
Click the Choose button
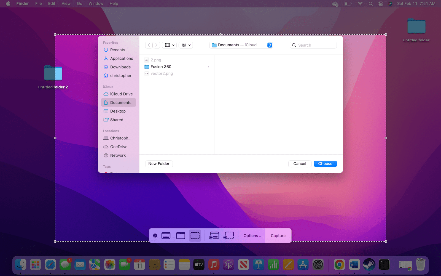pyautogui.click(x=325, y=164)
